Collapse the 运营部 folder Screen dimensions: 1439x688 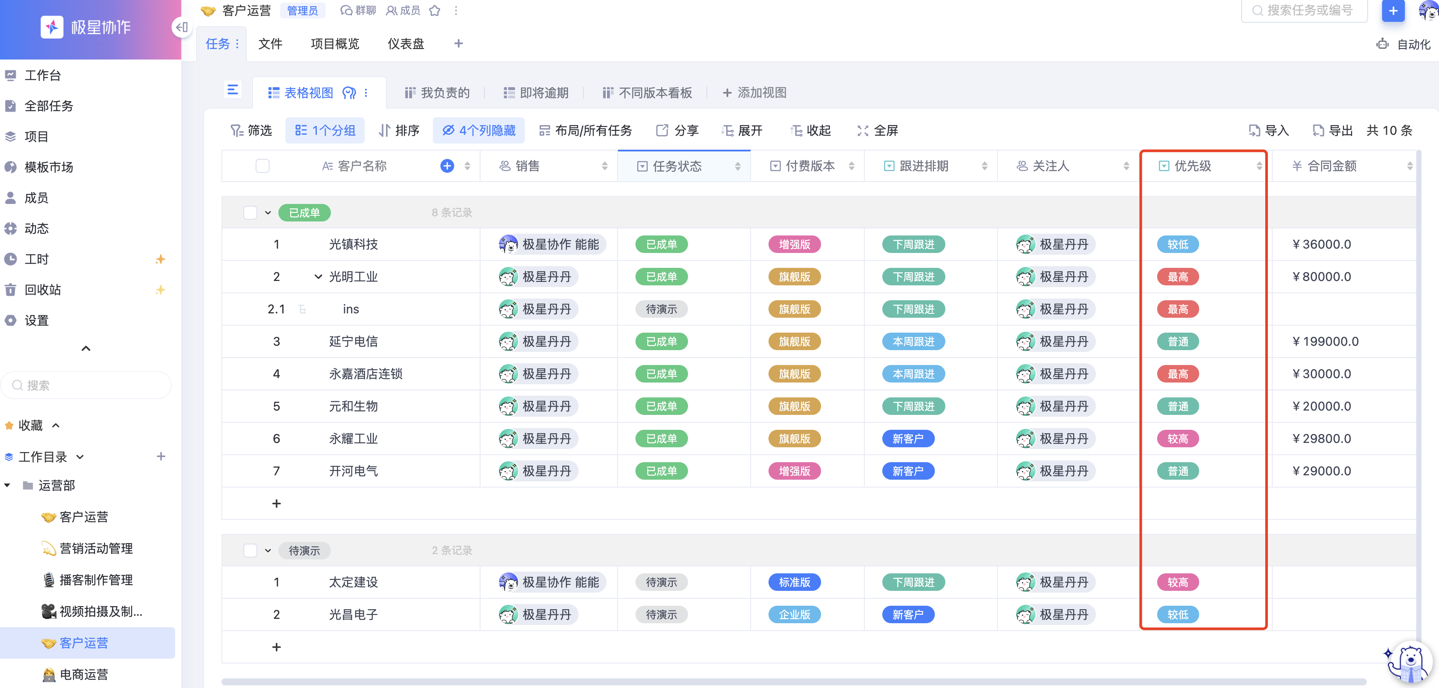[7, 486]
